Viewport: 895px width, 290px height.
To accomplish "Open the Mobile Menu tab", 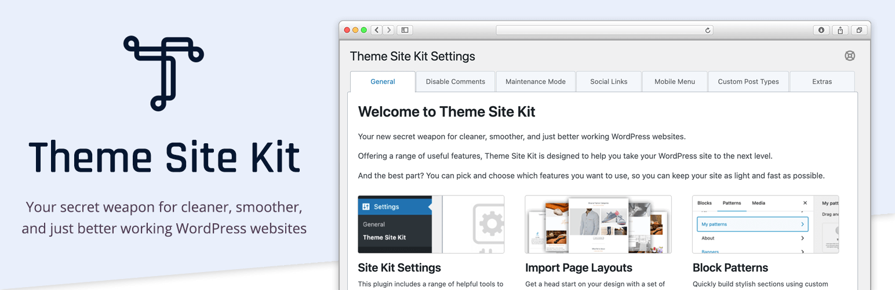I will click(x=675, y=82).
